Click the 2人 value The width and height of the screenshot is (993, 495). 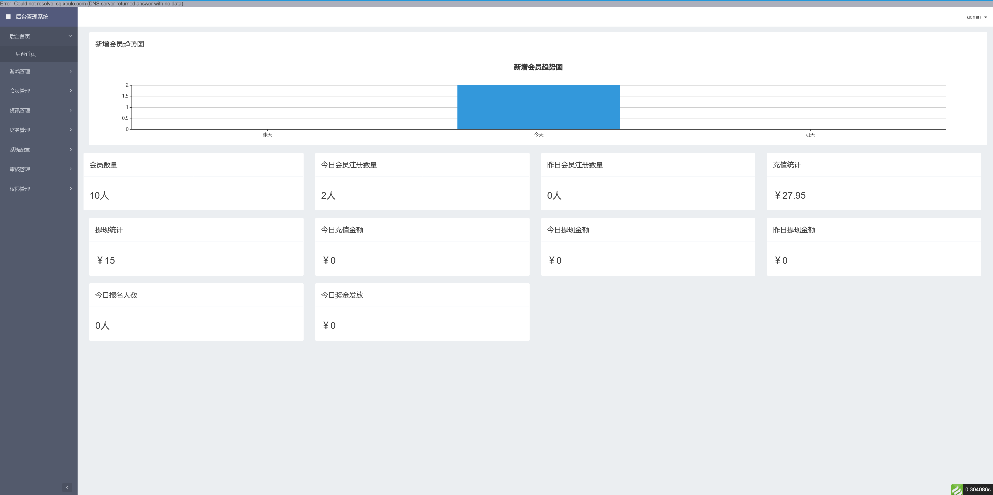point(328,195)
